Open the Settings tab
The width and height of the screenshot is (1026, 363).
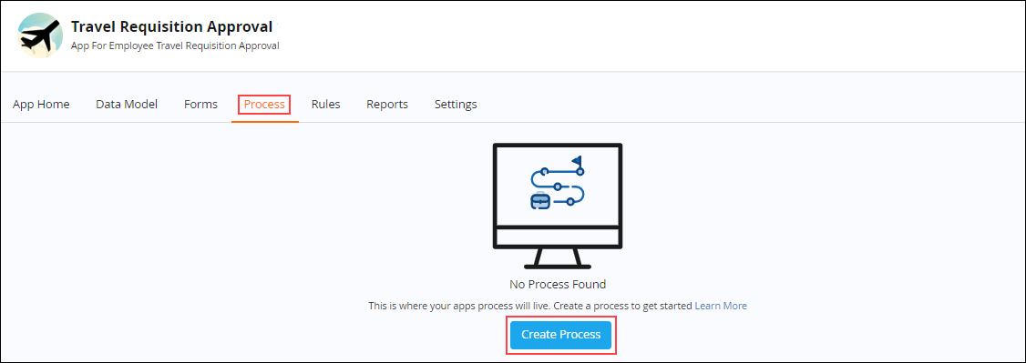tap(456, 105)
